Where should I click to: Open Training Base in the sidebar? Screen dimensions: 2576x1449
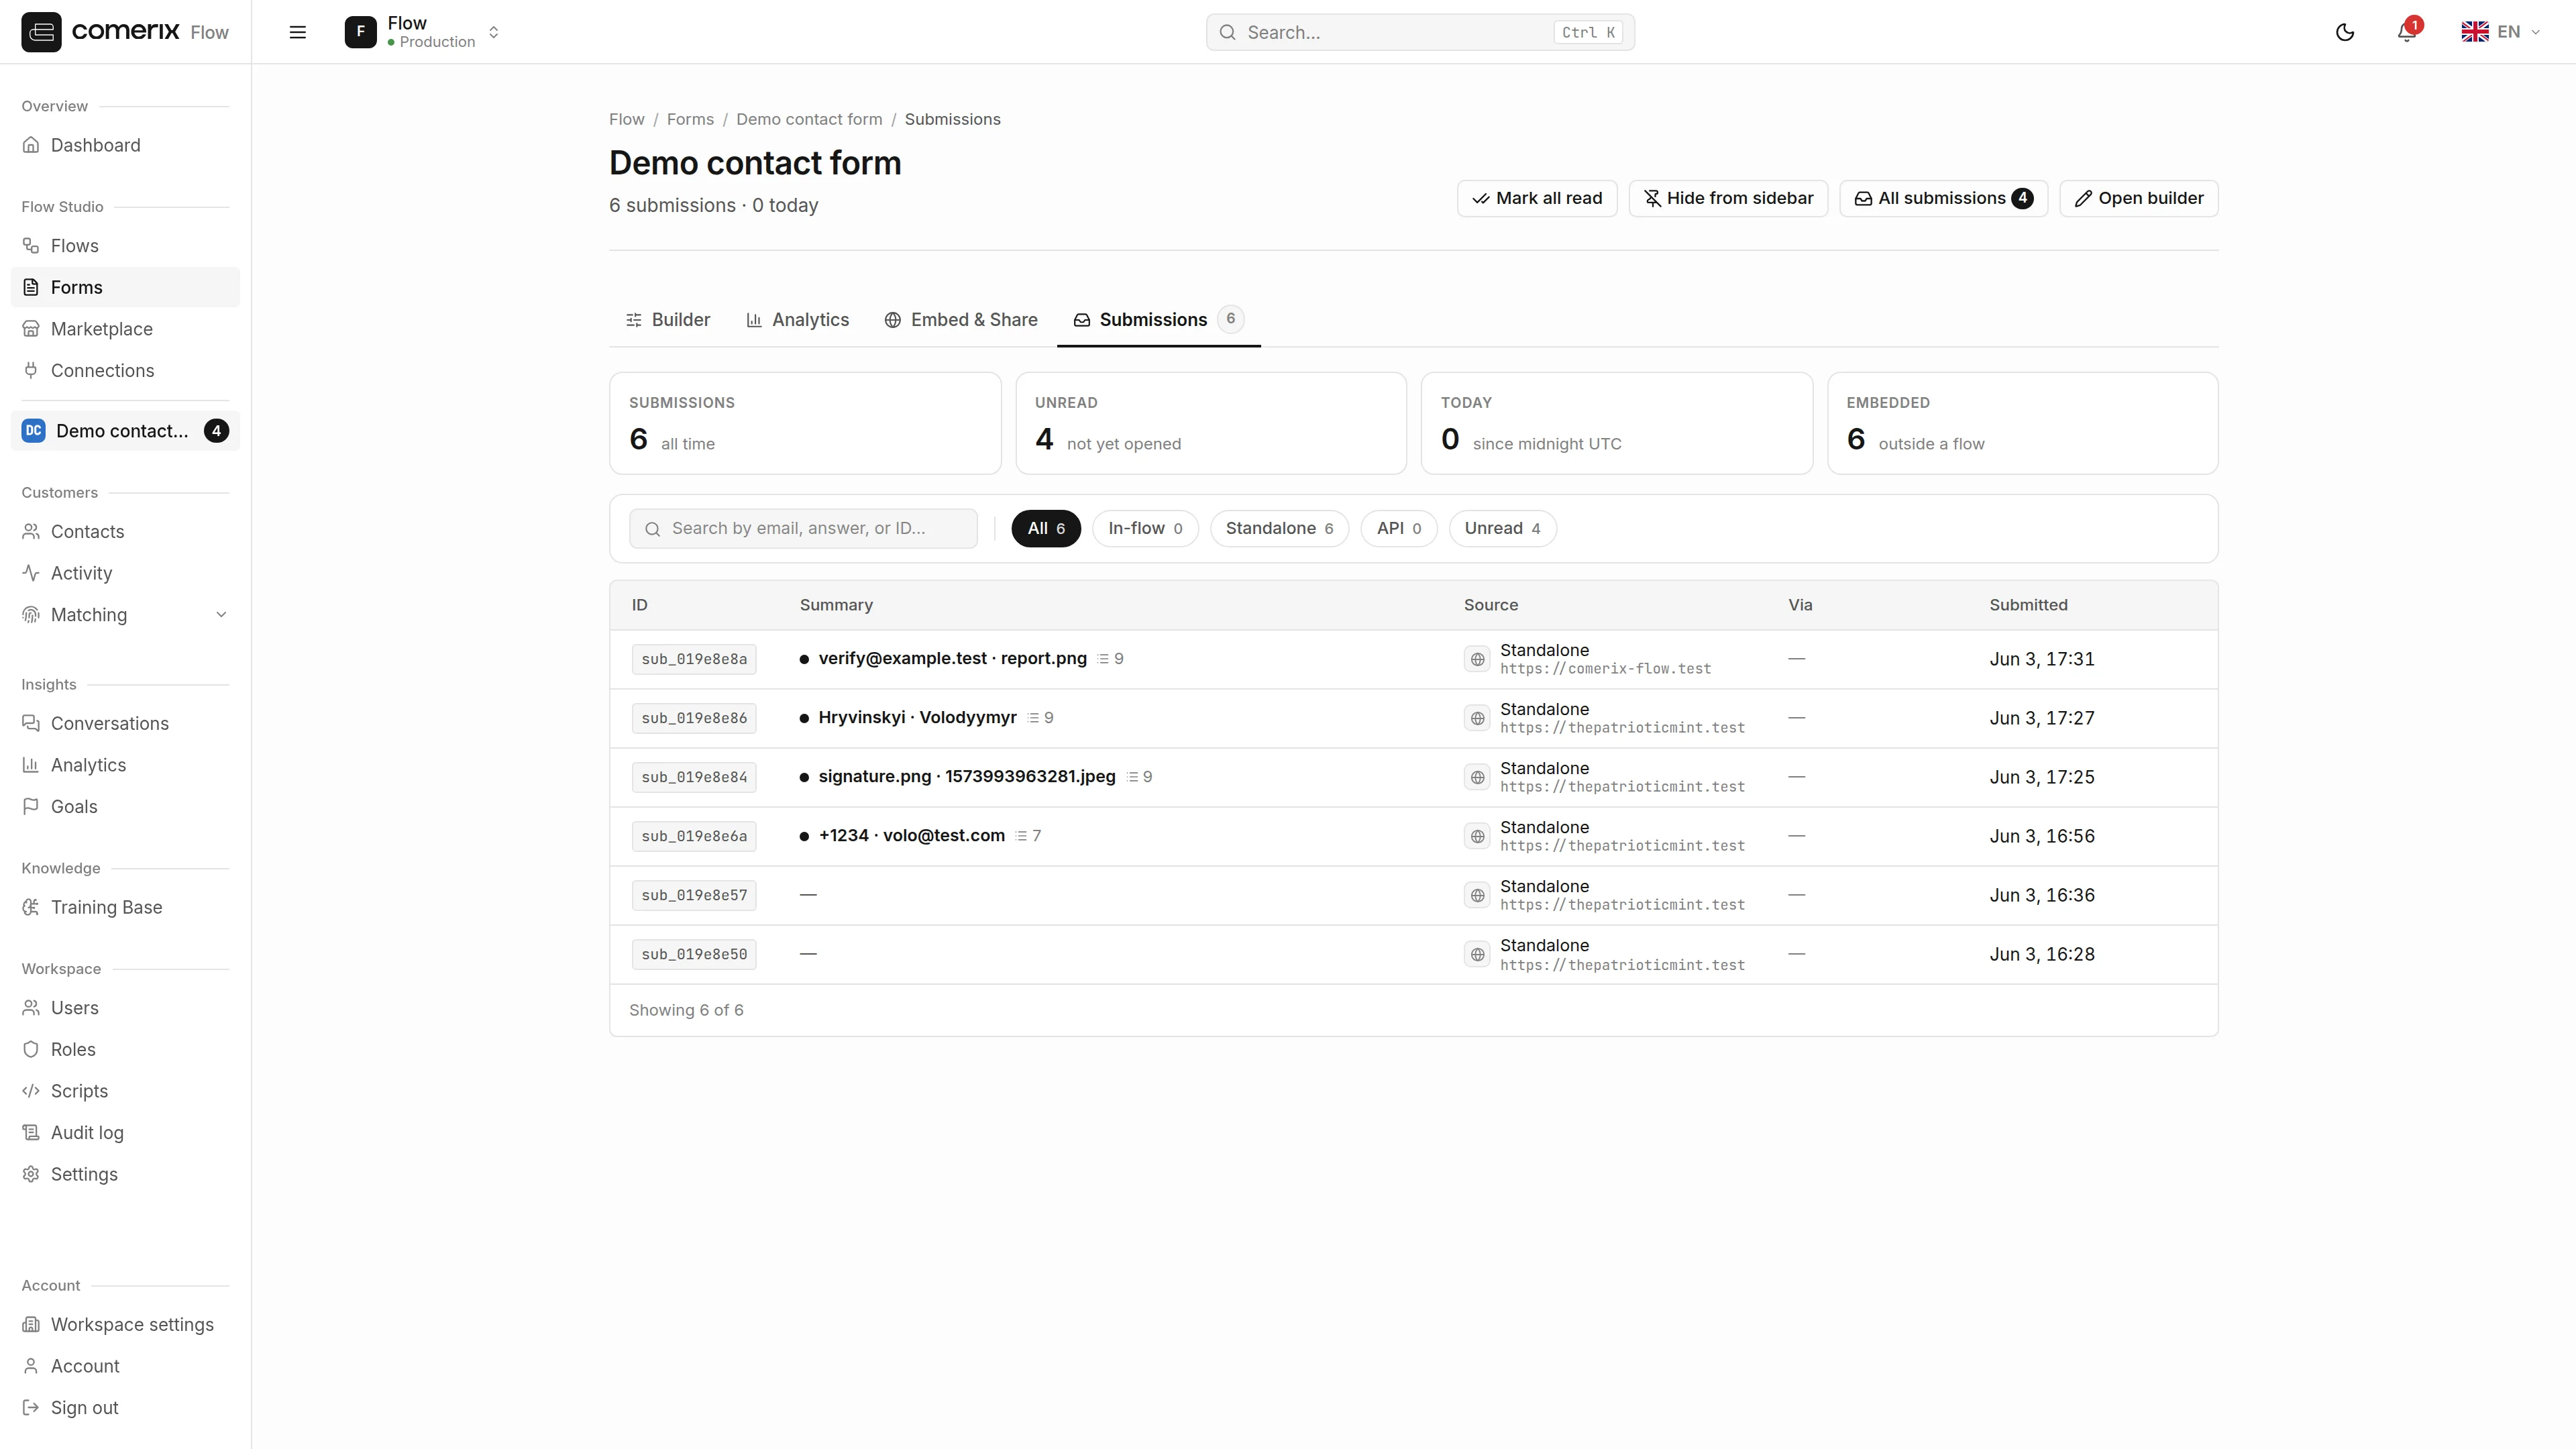[125, 908]
